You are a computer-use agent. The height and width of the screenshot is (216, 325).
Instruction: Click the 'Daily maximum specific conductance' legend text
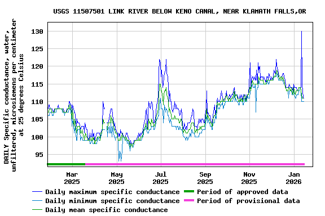click(x=112, y=192)
